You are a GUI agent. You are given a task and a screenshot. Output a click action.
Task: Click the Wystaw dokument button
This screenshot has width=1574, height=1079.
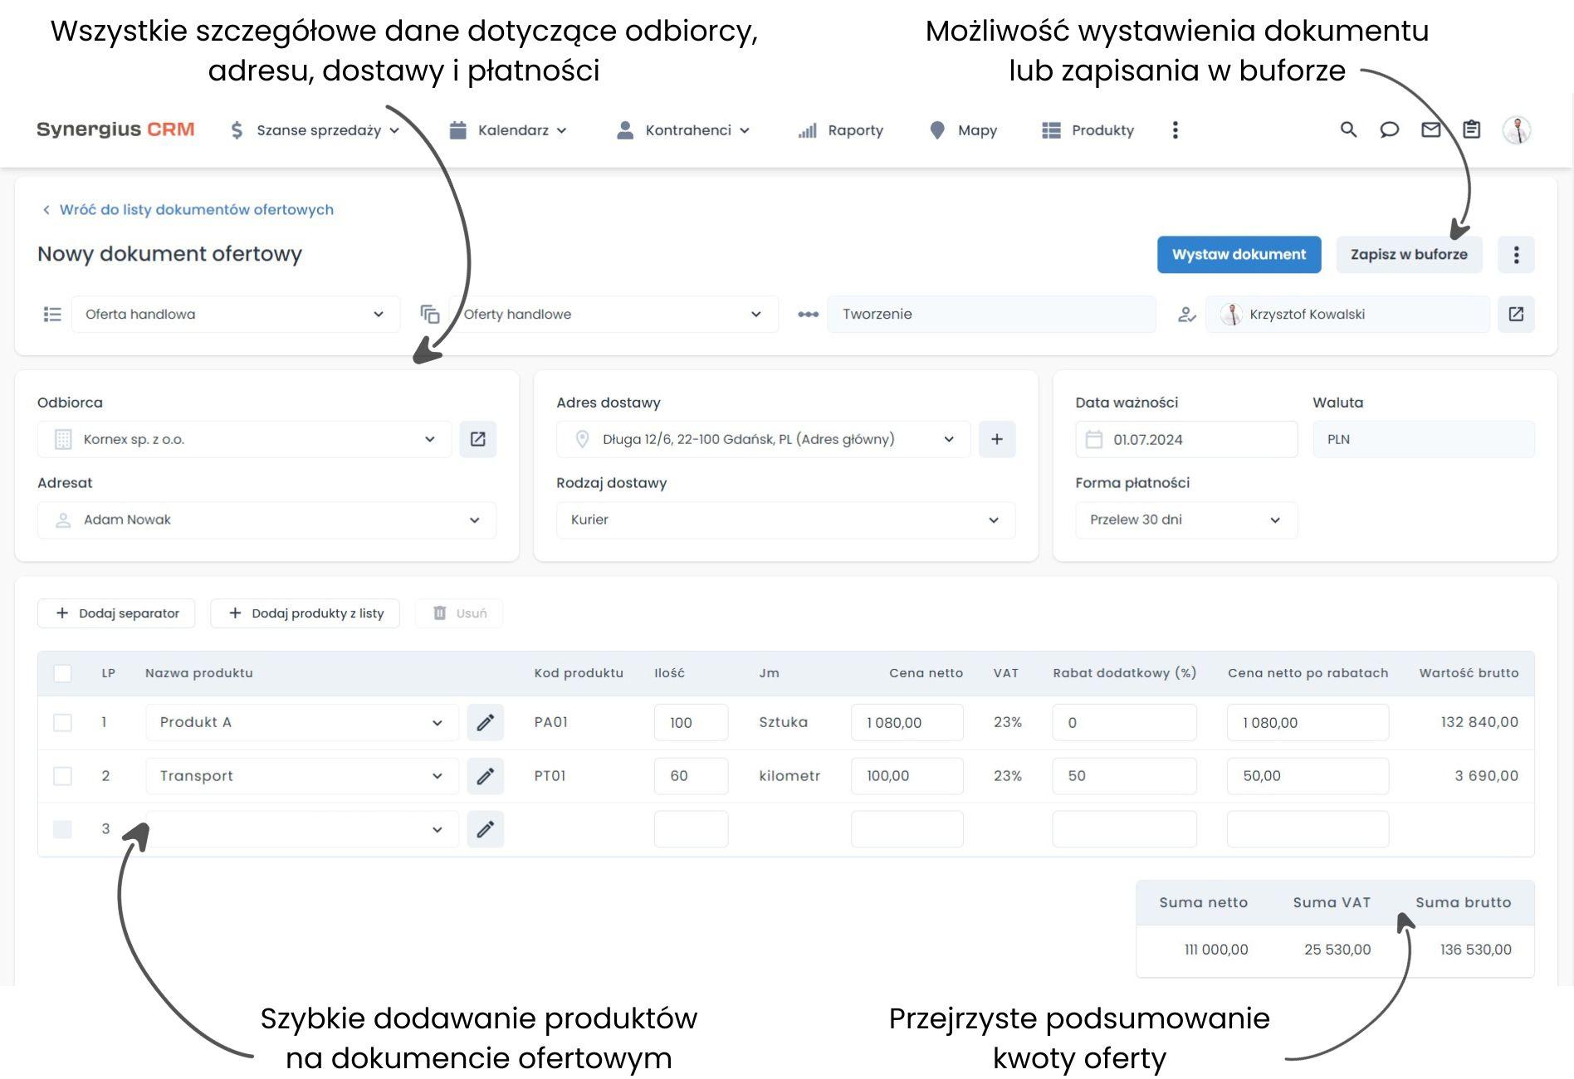(x=1238, y=254)
